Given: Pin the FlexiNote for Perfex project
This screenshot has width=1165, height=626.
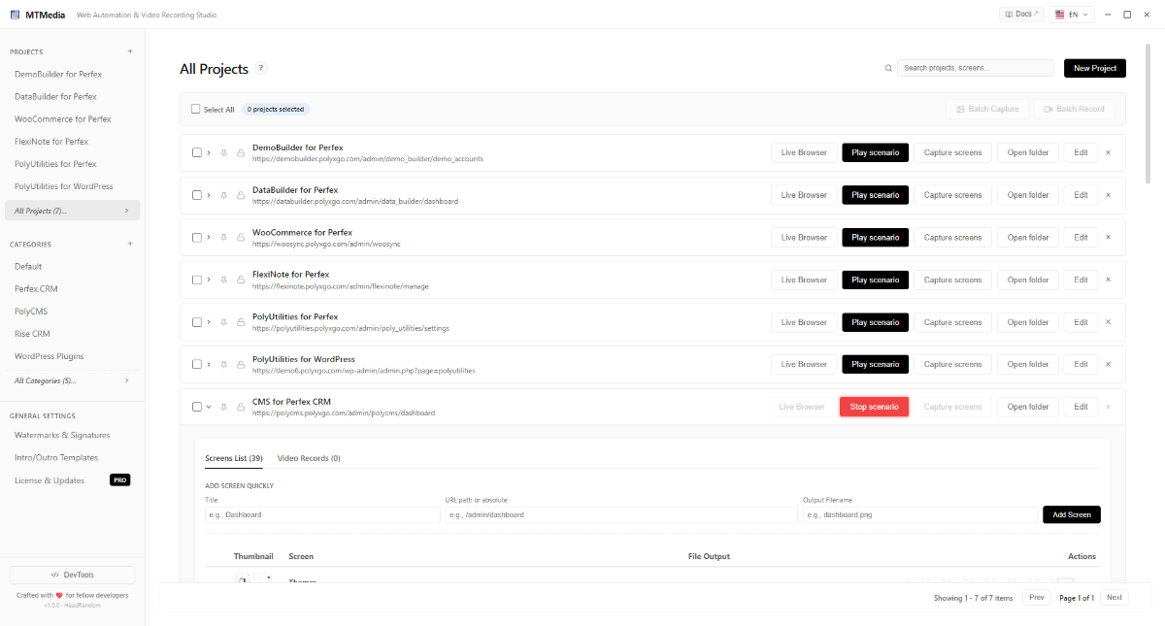Looking at the screenshot, I should [x=223, y=280].
